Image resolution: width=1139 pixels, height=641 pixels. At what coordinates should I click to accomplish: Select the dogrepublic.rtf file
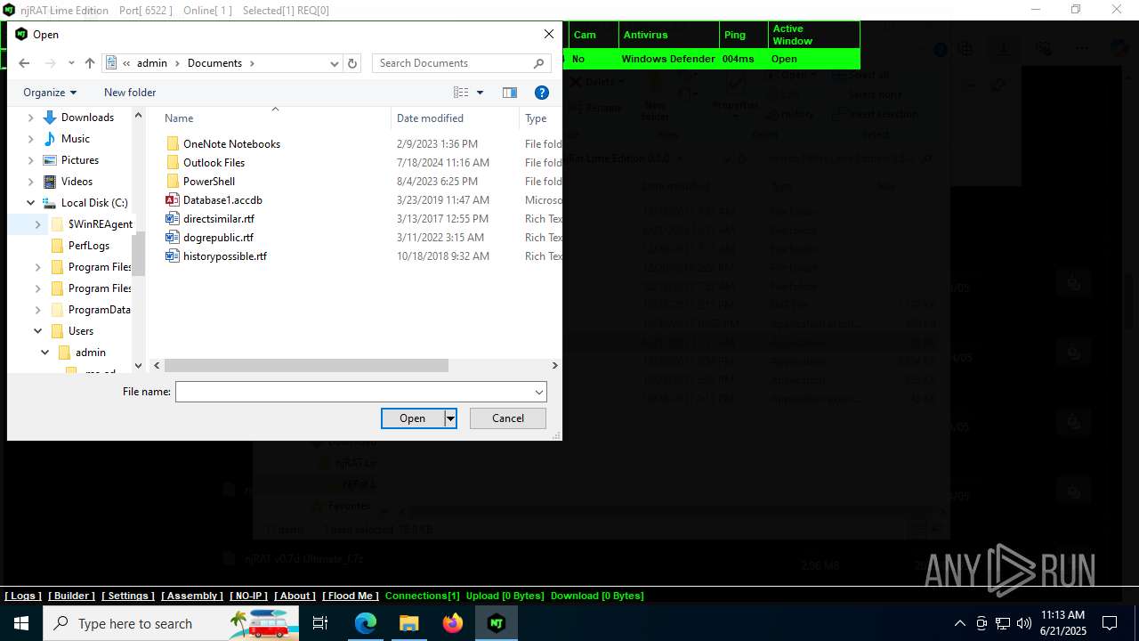[218, 238]
